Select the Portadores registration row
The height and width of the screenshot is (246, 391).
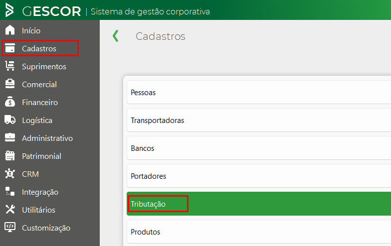[x=259, y=176]
